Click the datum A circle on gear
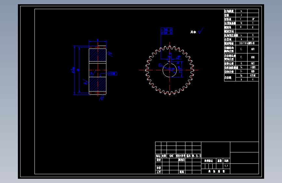282x183 pixels. (160, 65)
